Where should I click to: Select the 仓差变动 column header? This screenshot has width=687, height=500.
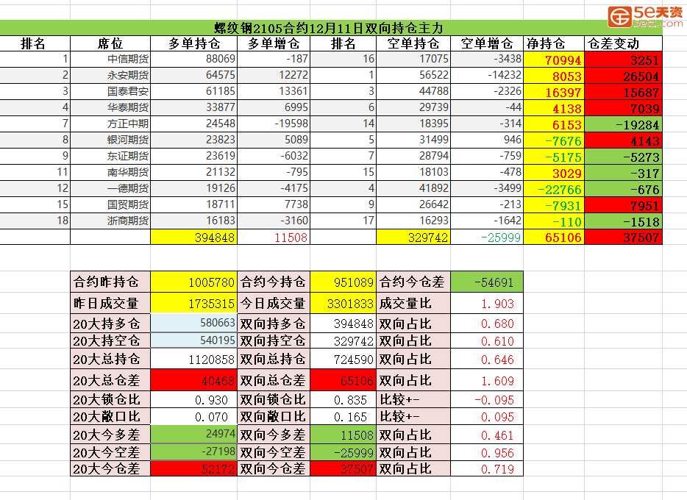pyautogui.click(x=623, y=43)
